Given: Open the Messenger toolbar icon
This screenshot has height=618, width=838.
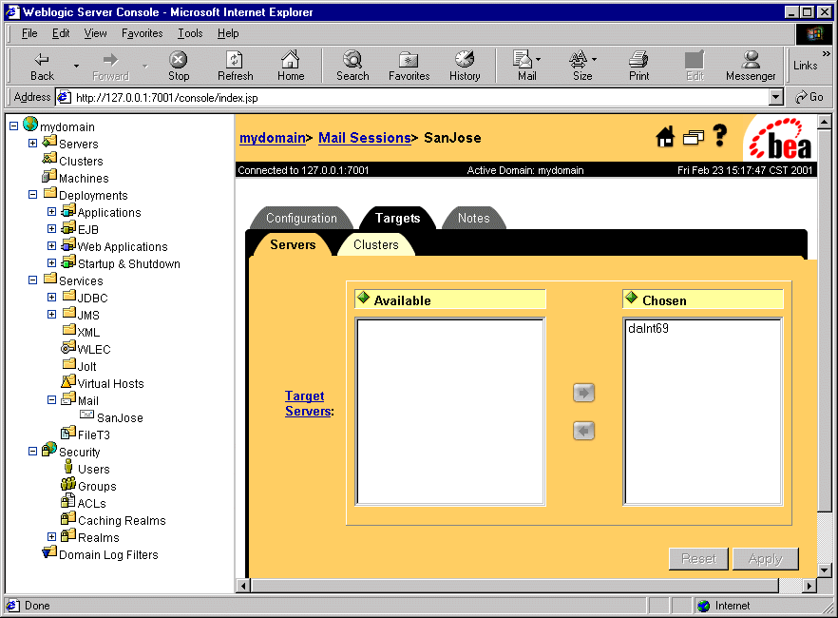Looking at the screenshot, I should coord(751,67).
